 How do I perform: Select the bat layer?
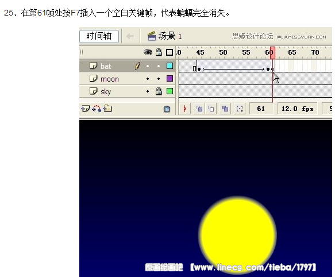128,66
